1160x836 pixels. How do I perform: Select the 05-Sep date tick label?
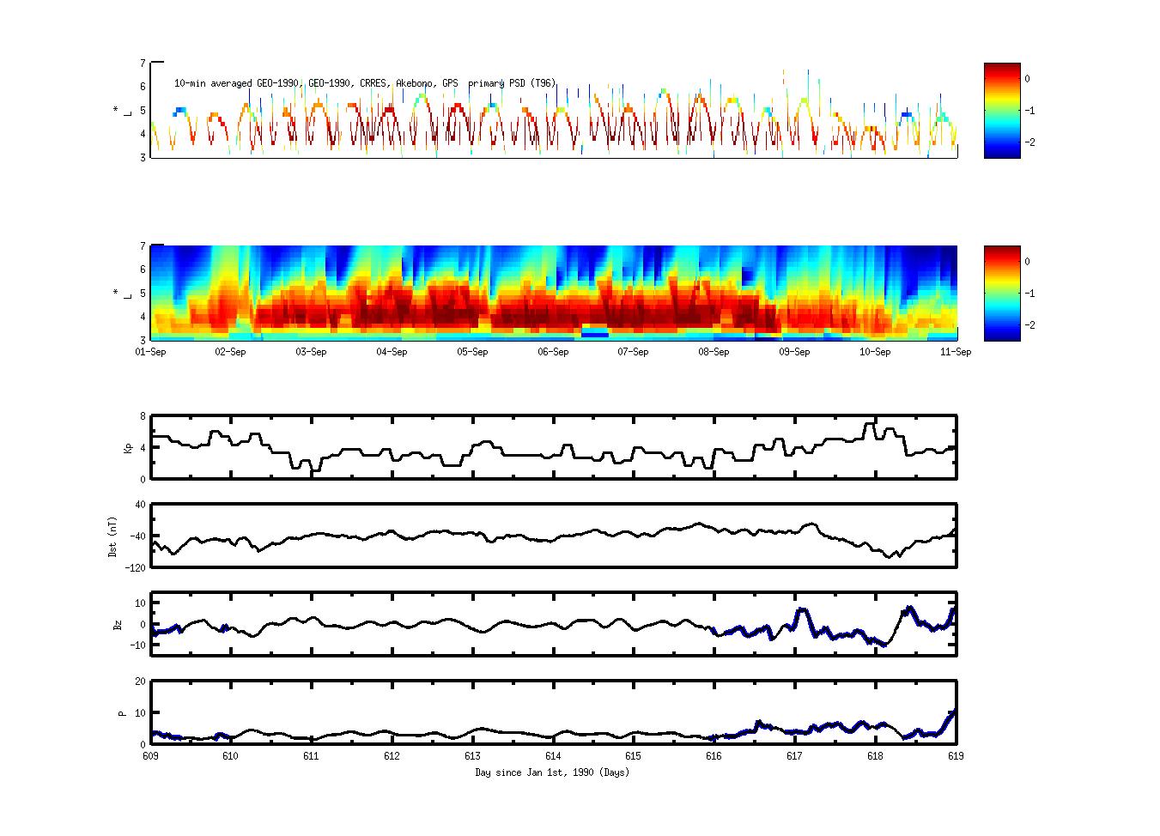[472, 351]
